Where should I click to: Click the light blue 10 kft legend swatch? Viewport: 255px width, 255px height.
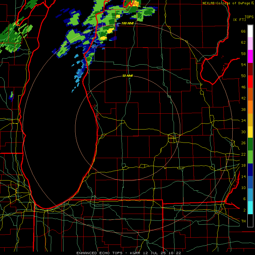pyautogui.click(x=250, y=195)
